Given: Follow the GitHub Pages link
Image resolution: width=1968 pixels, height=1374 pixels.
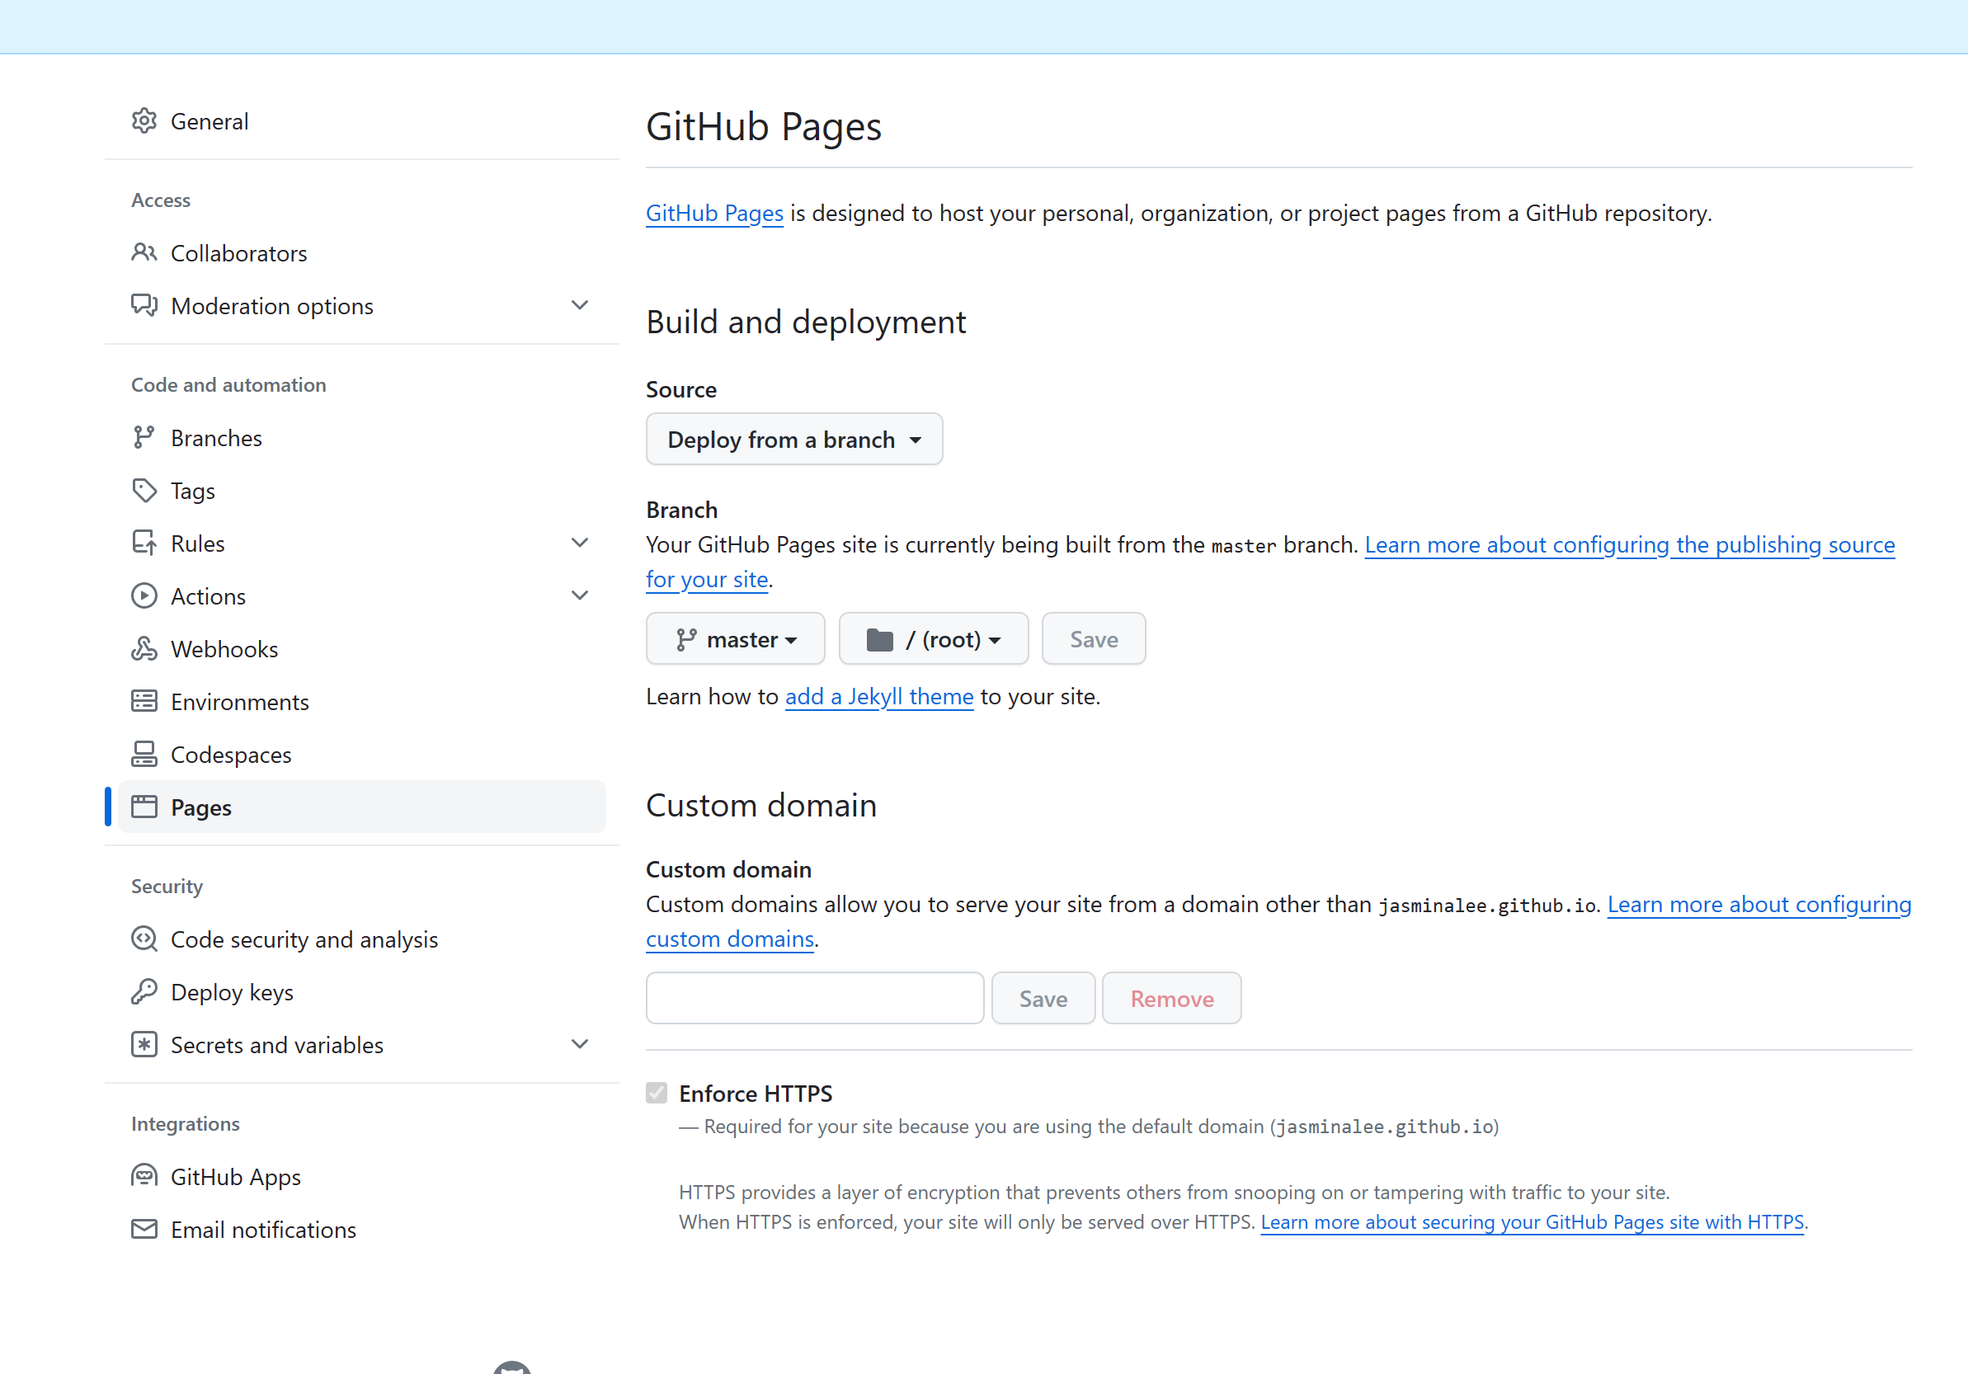Looking at the screenshot, I should (714, 214).
